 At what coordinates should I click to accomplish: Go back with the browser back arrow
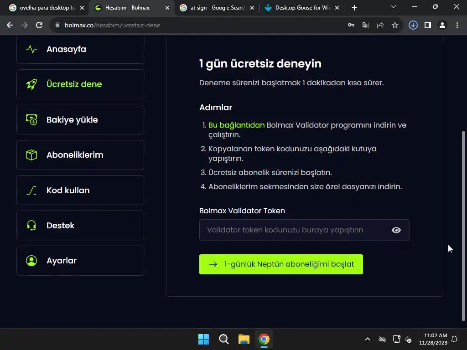tap(10, 26)
